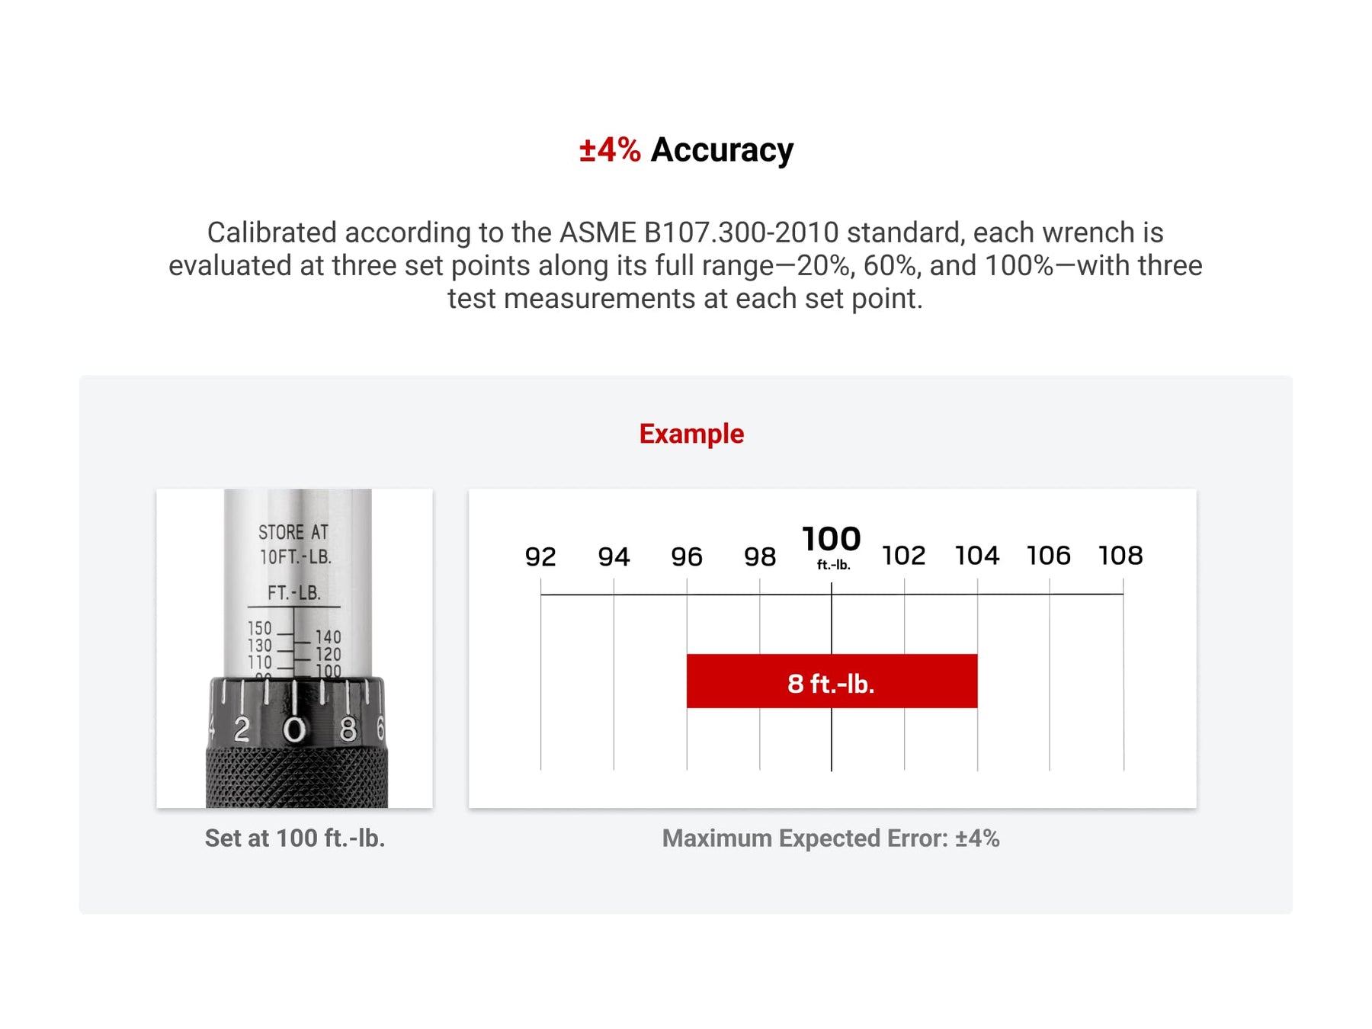Click the "Maximum Expected Error: ±4%" caption
Viewport: 1372px width, 1029px height.
[x=831, y=838]
